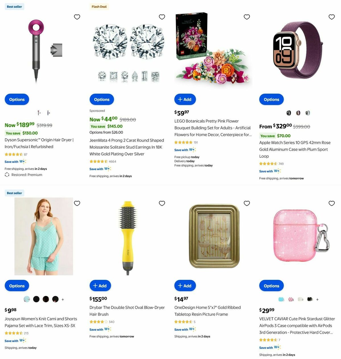Image resolution: width=341 pixels, height=359 pixels.
Task: Add LEGO Botanicals flower bouquet to cart
Action: tap(185, 100)
